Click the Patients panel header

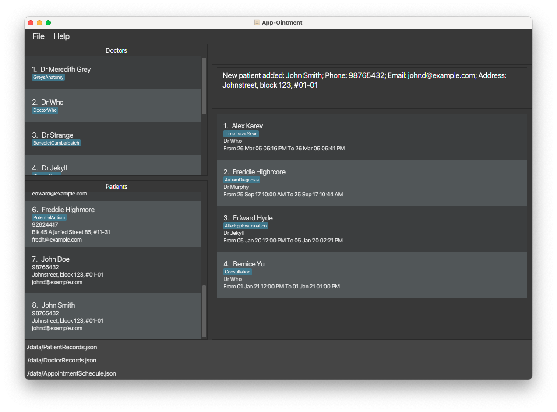coord(116,187)
